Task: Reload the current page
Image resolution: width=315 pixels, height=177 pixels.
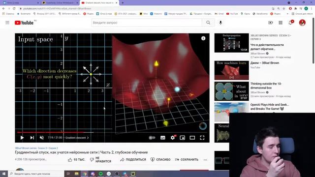Action: pyautogui.click(x=14, y=9)
